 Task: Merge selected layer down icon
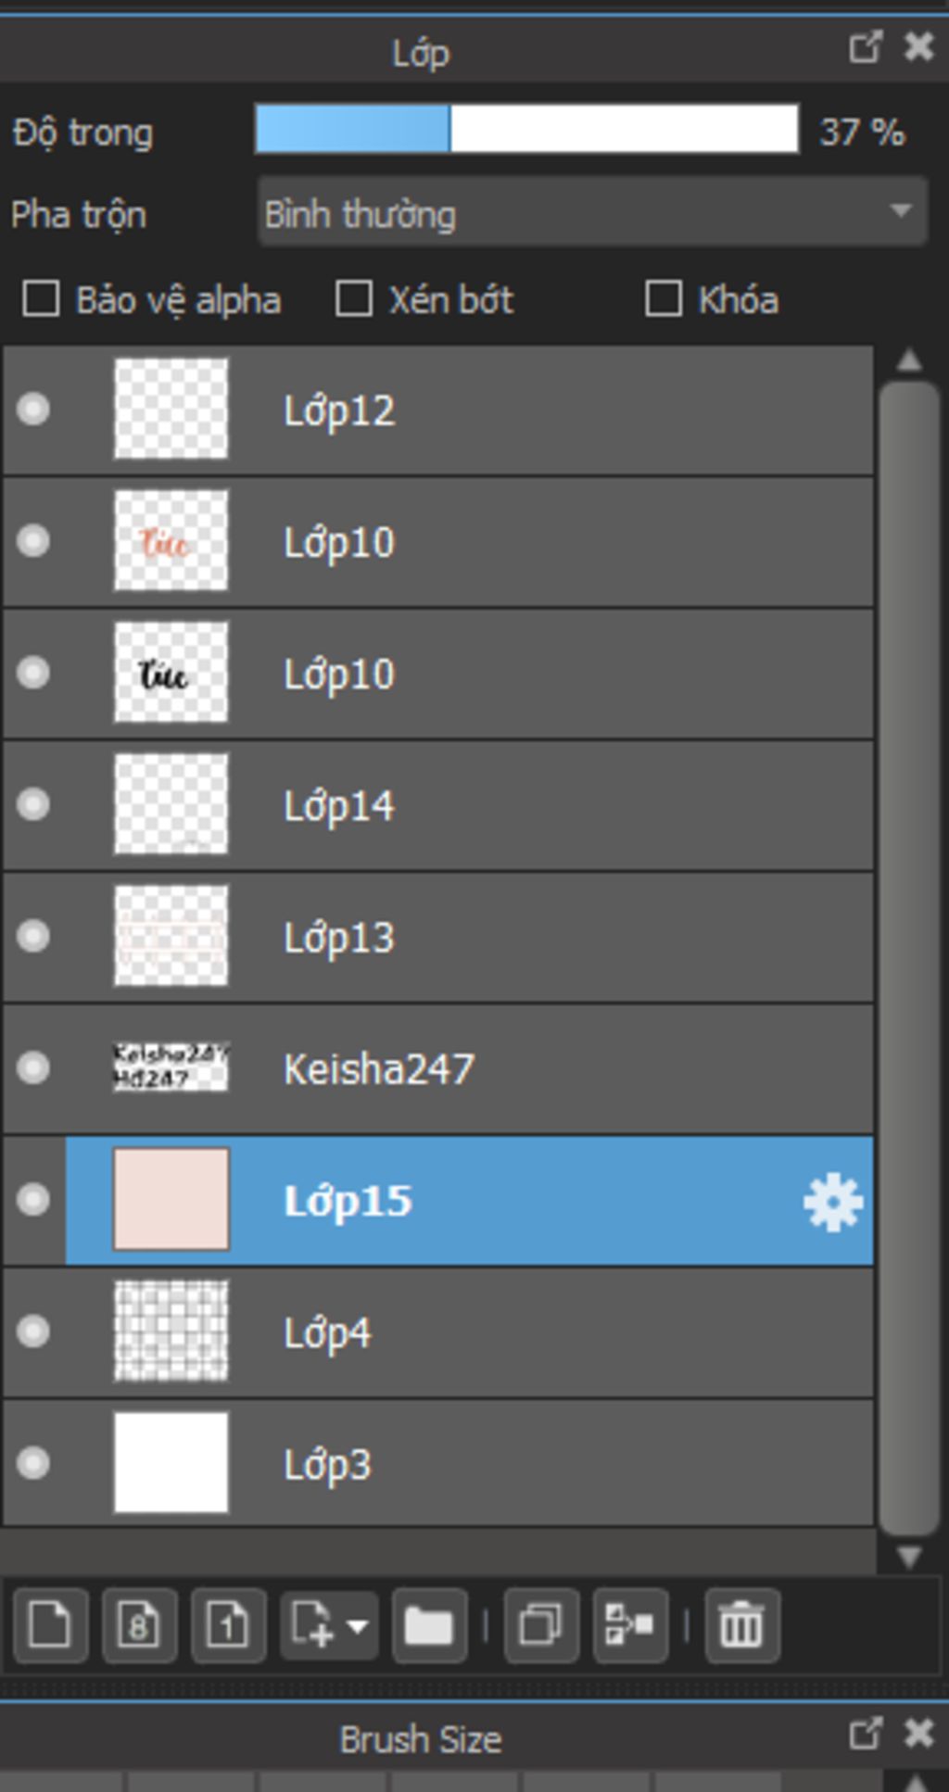pos(630,1625)
